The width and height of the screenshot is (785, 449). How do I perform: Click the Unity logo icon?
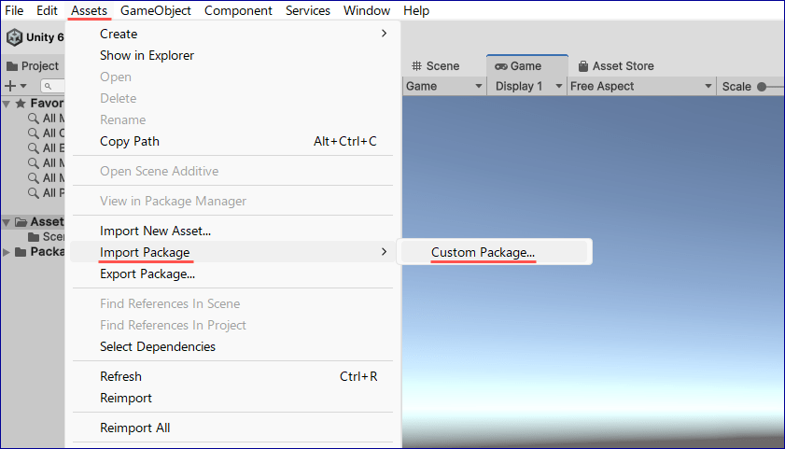click(15, 38)
